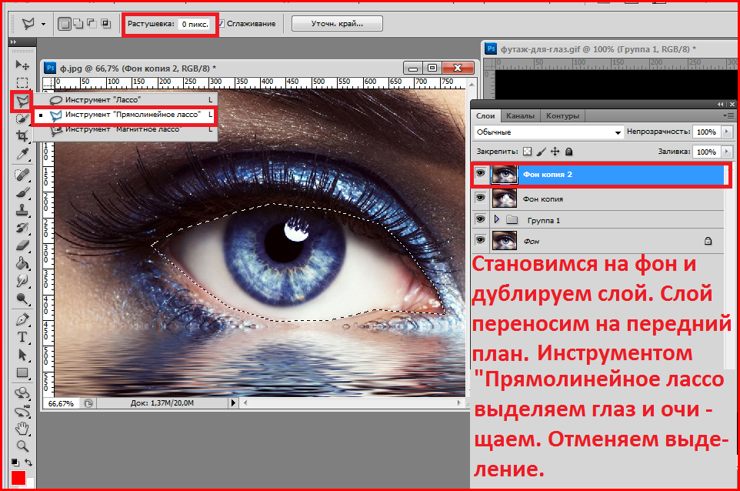Choose the Clone Stamp tool
The image size is (740, 491).
click(22, 210)
